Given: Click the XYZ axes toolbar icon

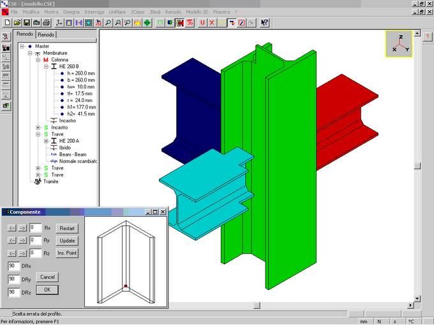Looking at the screenshot, I should coord(59,23).
